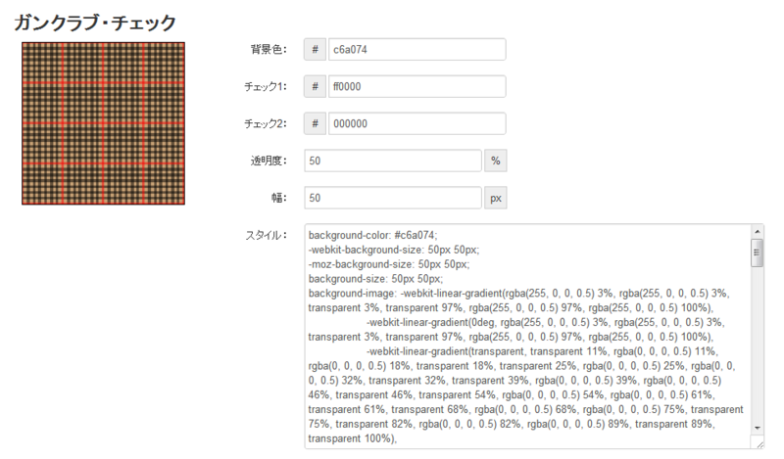
Task: Focus the 幅 width field
Action: point(393,198)
